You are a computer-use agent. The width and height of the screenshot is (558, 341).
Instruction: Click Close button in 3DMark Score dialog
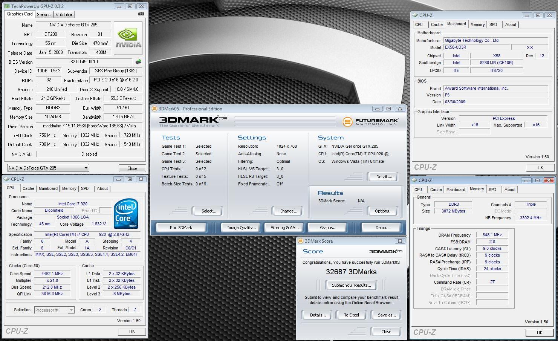[x=386, y=332]
